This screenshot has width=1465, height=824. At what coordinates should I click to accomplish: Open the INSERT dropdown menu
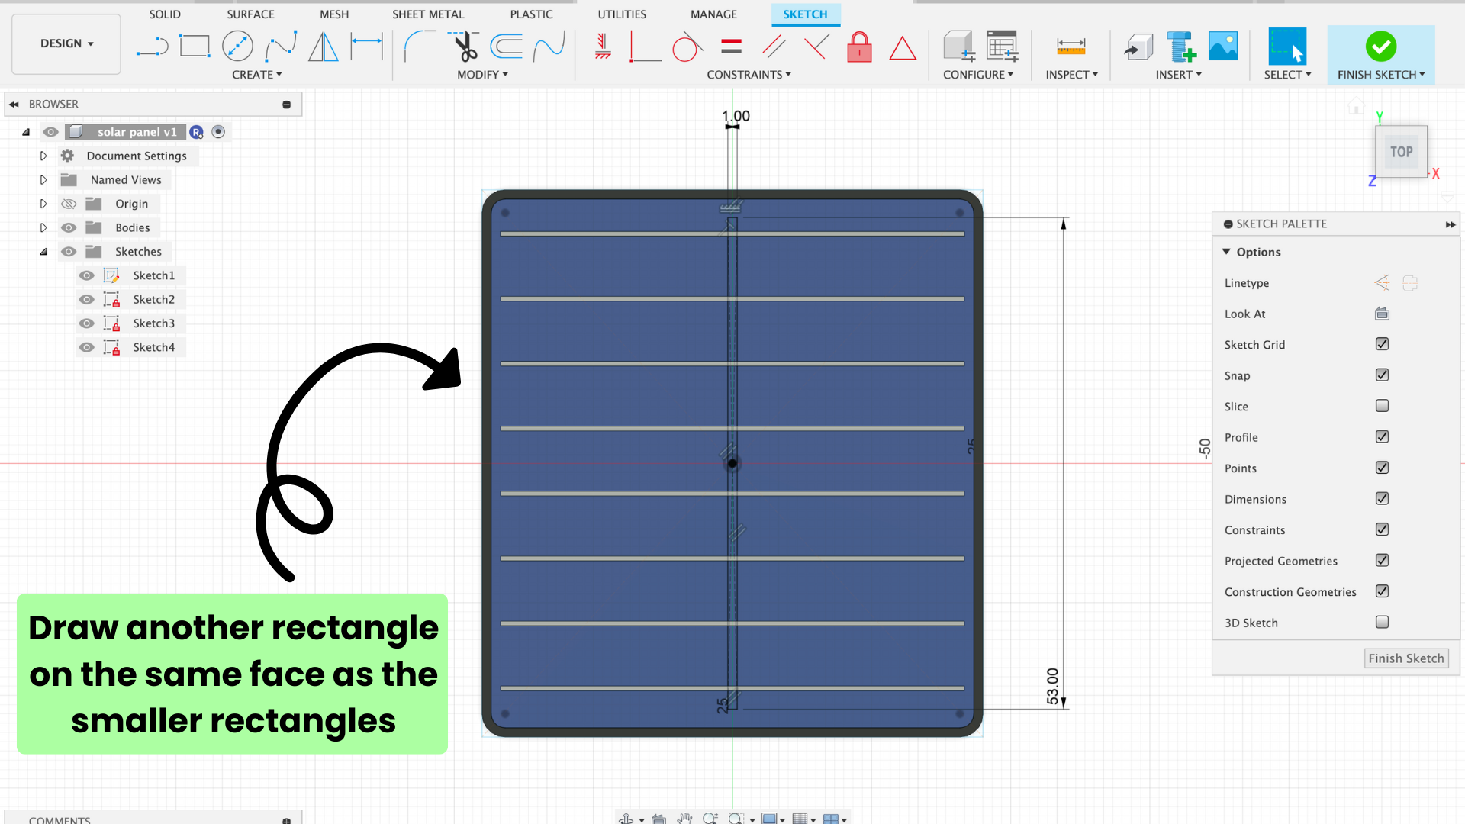(x=1178, y=74)
